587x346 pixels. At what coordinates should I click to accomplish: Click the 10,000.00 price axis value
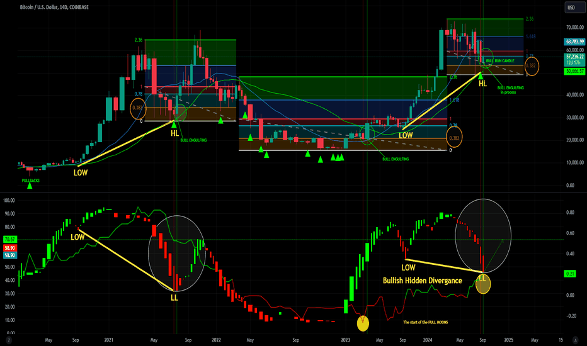coord(575,162)
